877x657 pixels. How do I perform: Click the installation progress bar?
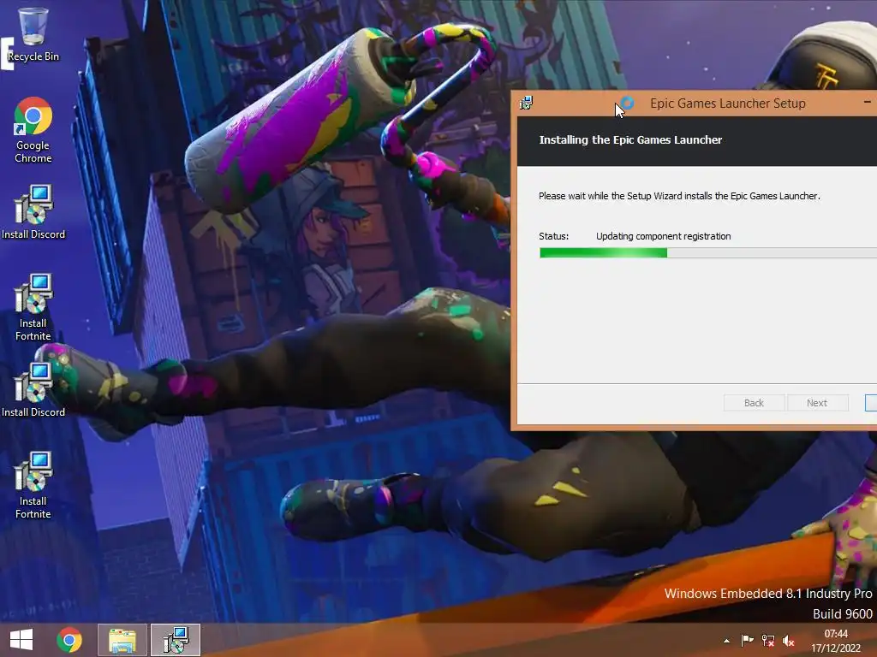click(x=708, y=253)
